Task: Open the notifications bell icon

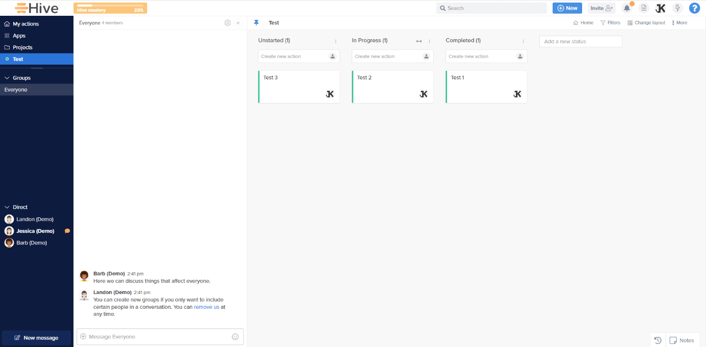Action: point(626,8)
